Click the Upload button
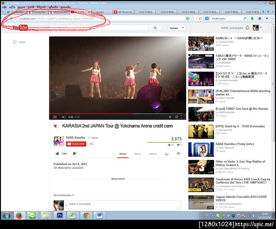 [x=174, y=28]
